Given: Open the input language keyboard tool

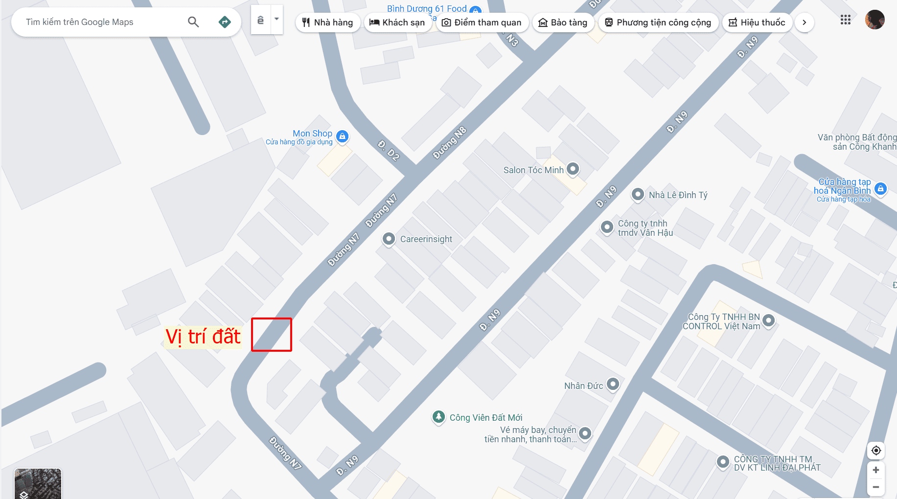Looking at the screenshot, I should point(260,20).
